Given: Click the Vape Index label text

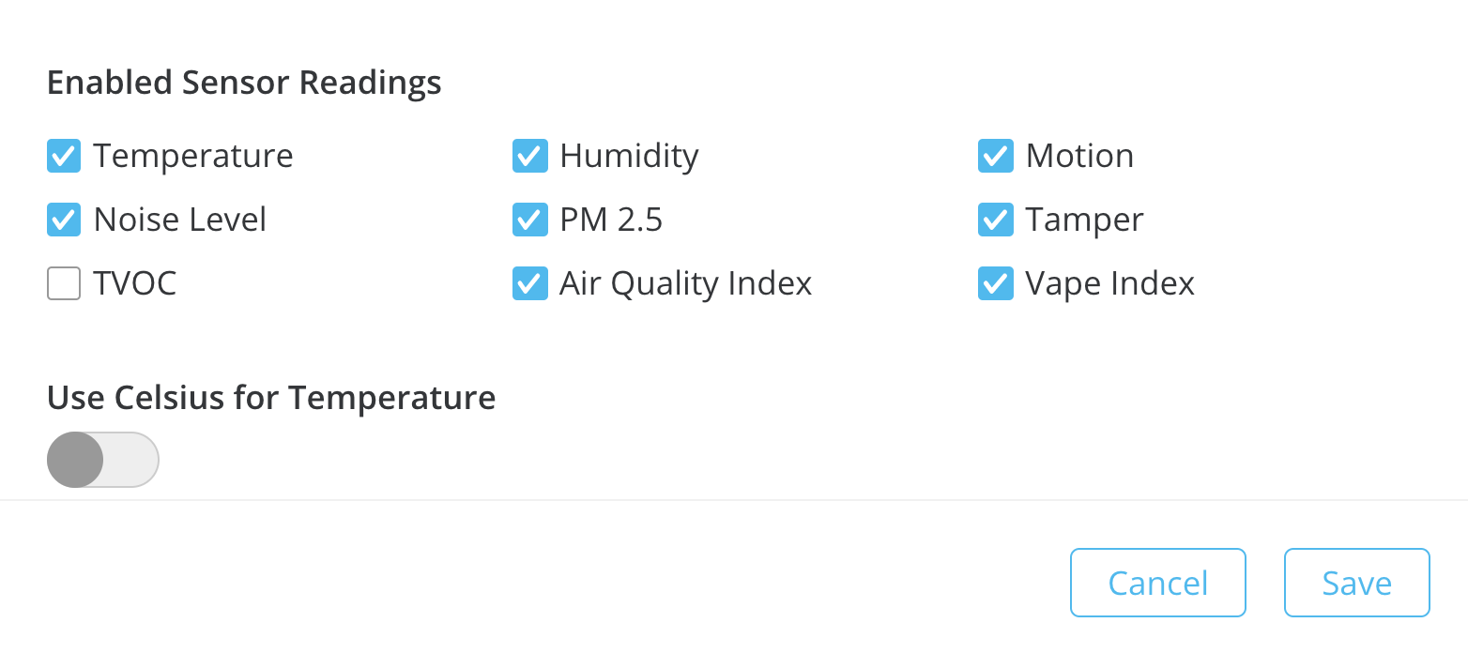Looking at the screenshot, I should (1110, 282).
